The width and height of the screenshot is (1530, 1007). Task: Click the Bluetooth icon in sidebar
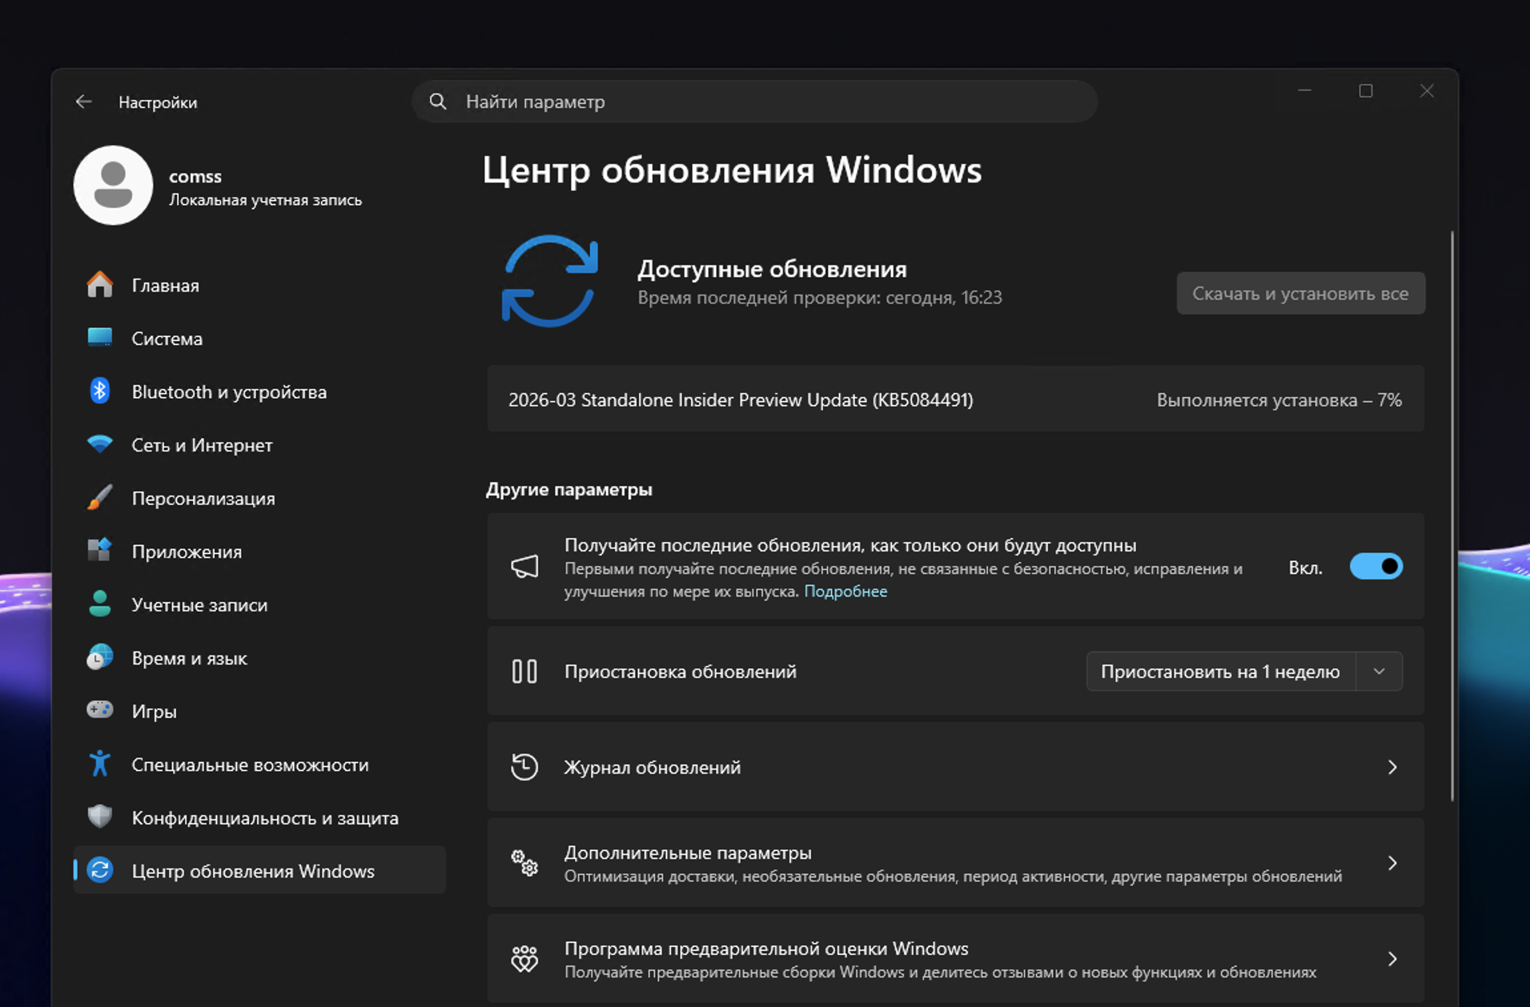coord(100,392)
